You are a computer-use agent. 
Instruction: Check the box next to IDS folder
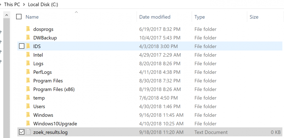coord(22,46)
